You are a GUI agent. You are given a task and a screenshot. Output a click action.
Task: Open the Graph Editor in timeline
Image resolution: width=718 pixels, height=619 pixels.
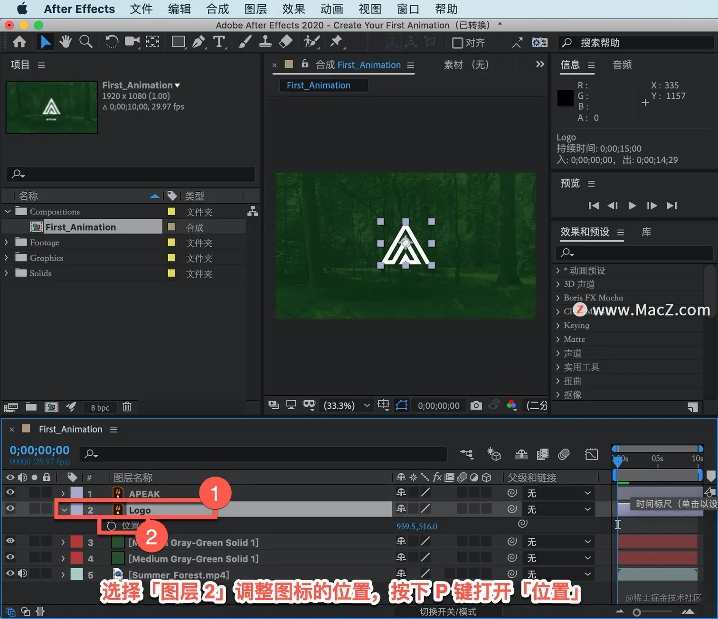pos(592,454)
